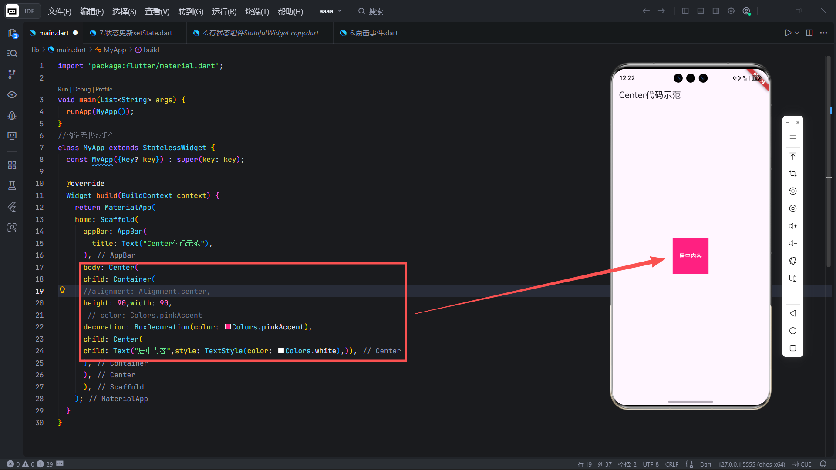The image size is (836, 470).
Task: Open the Source Control sidebar icon
Action: (12, 74)
